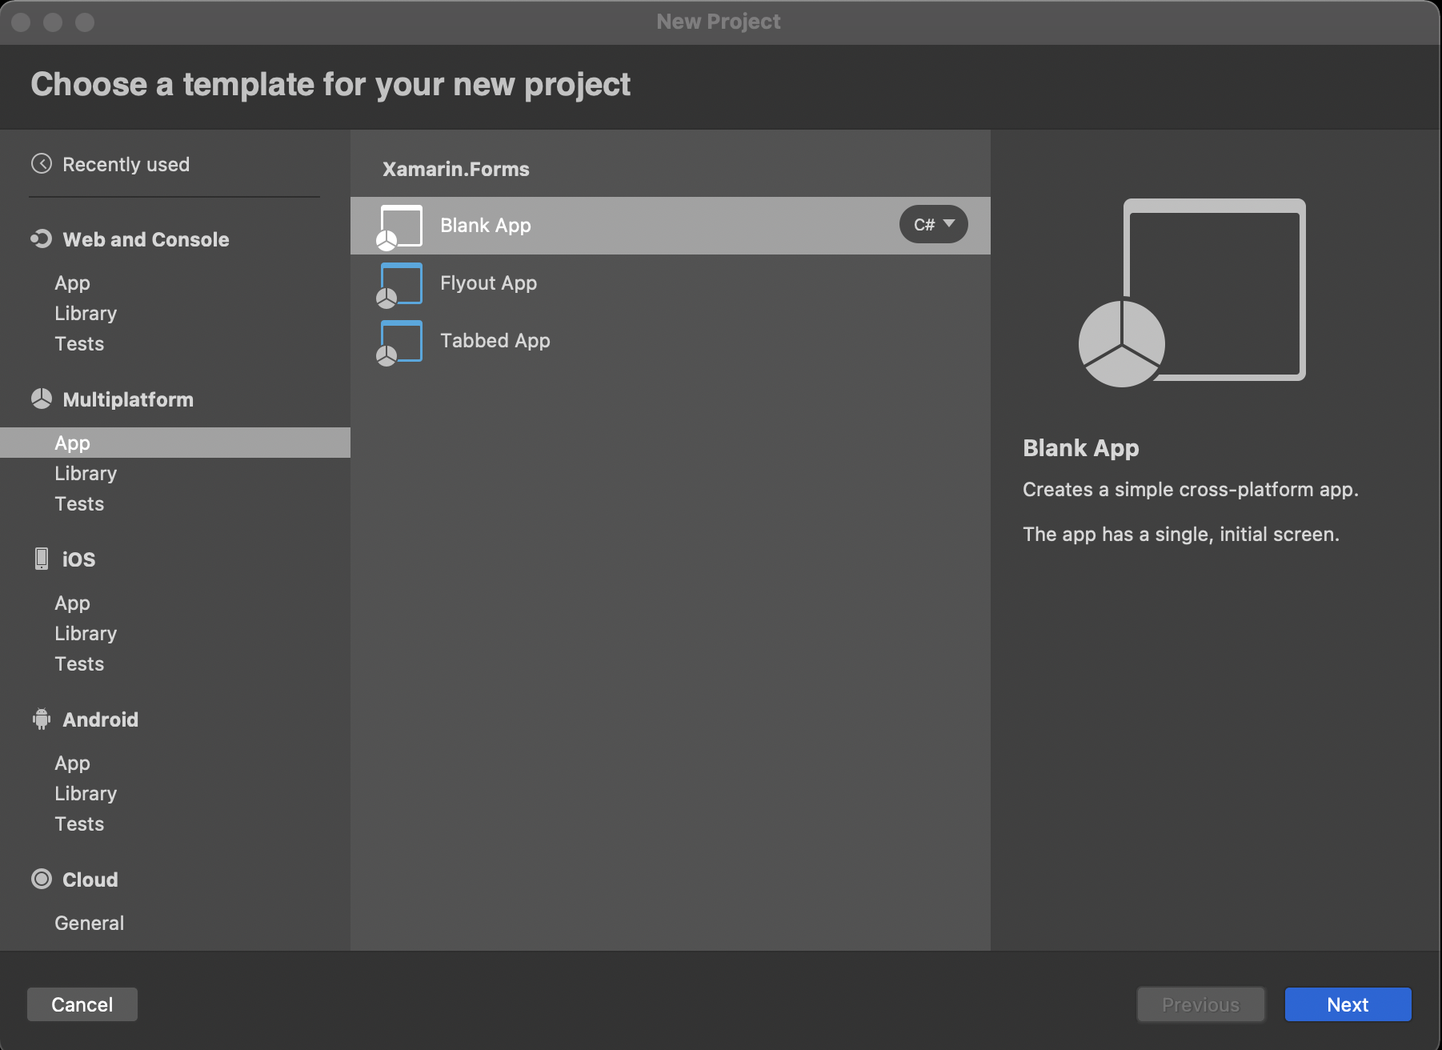Click the Xamarin.Forms section header
1442x1050 pixels.
(x=456, y=169)
